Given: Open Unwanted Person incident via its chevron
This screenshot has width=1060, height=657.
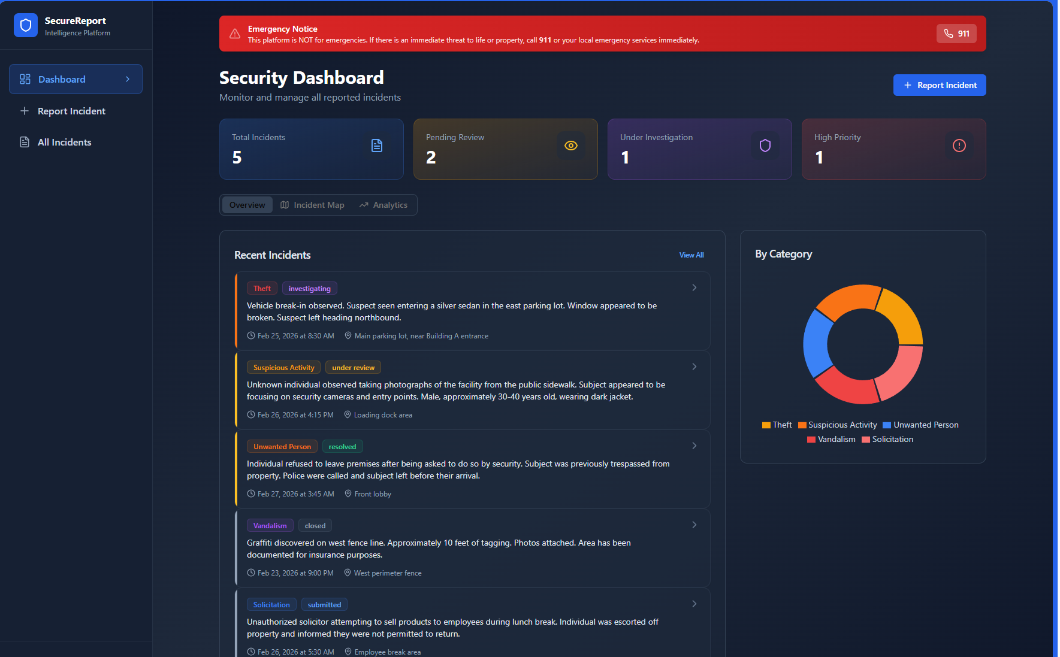Looking at the screenshot, I should [x=694, y=446].
